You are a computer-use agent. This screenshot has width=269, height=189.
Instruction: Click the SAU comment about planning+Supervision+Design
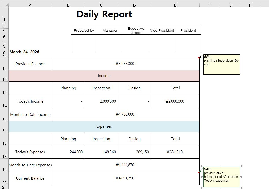tap(221, 65)
